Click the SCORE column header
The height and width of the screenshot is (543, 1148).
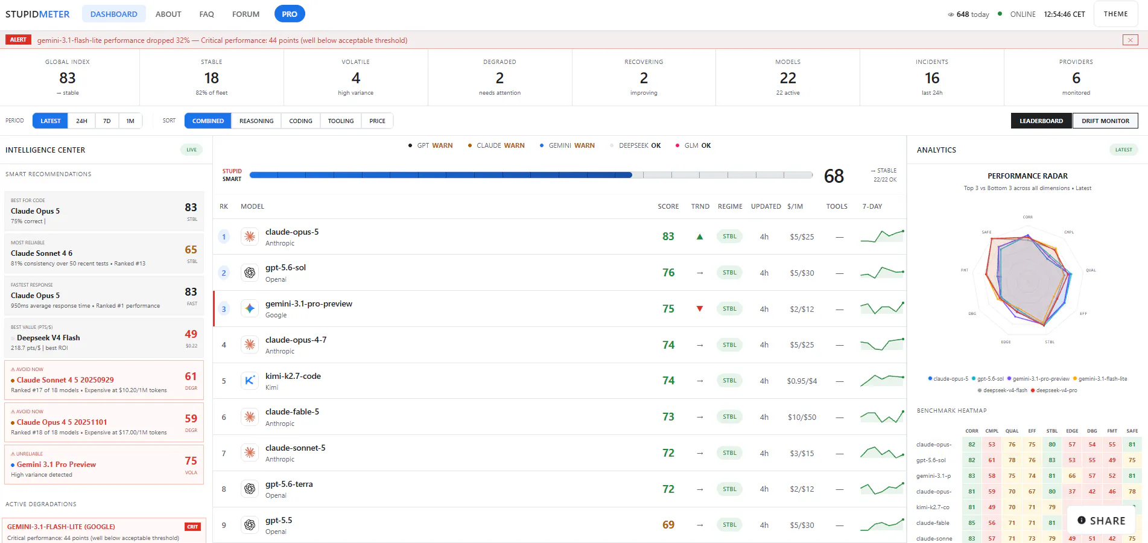click(668, 206)
